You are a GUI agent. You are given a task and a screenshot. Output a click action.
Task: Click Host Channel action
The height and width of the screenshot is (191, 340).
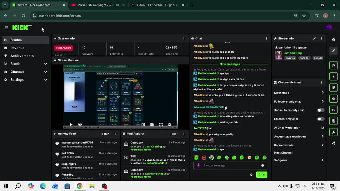[283, 153]
